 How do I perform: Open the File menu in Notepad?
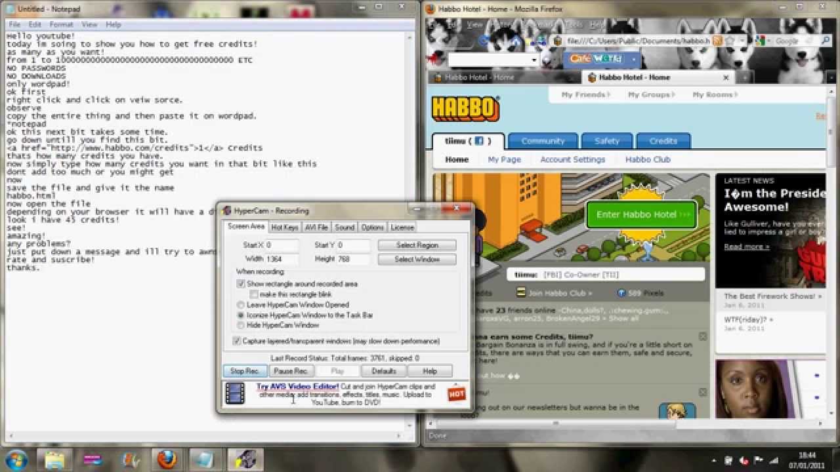click(14, 24)
